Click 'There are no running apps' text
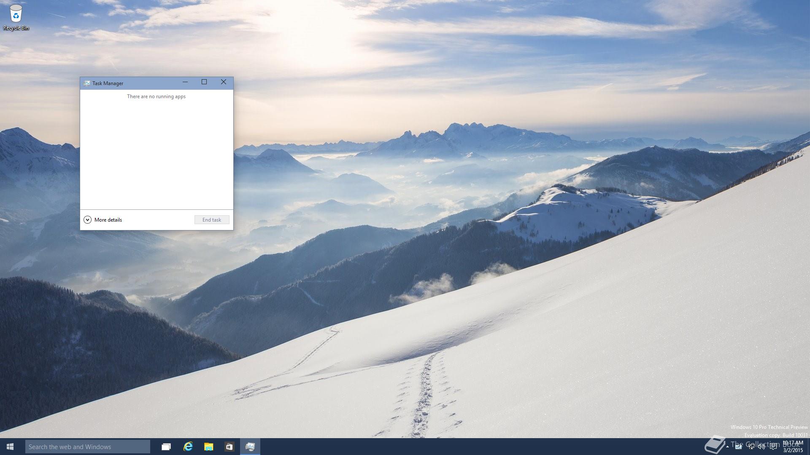The width and height of the screenshot is (810, 455). click(x=156, y=96)
